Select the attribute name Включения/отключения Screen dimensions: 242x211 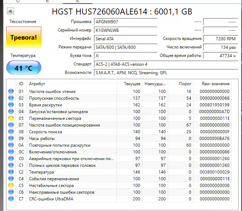(x=53, y=152)
